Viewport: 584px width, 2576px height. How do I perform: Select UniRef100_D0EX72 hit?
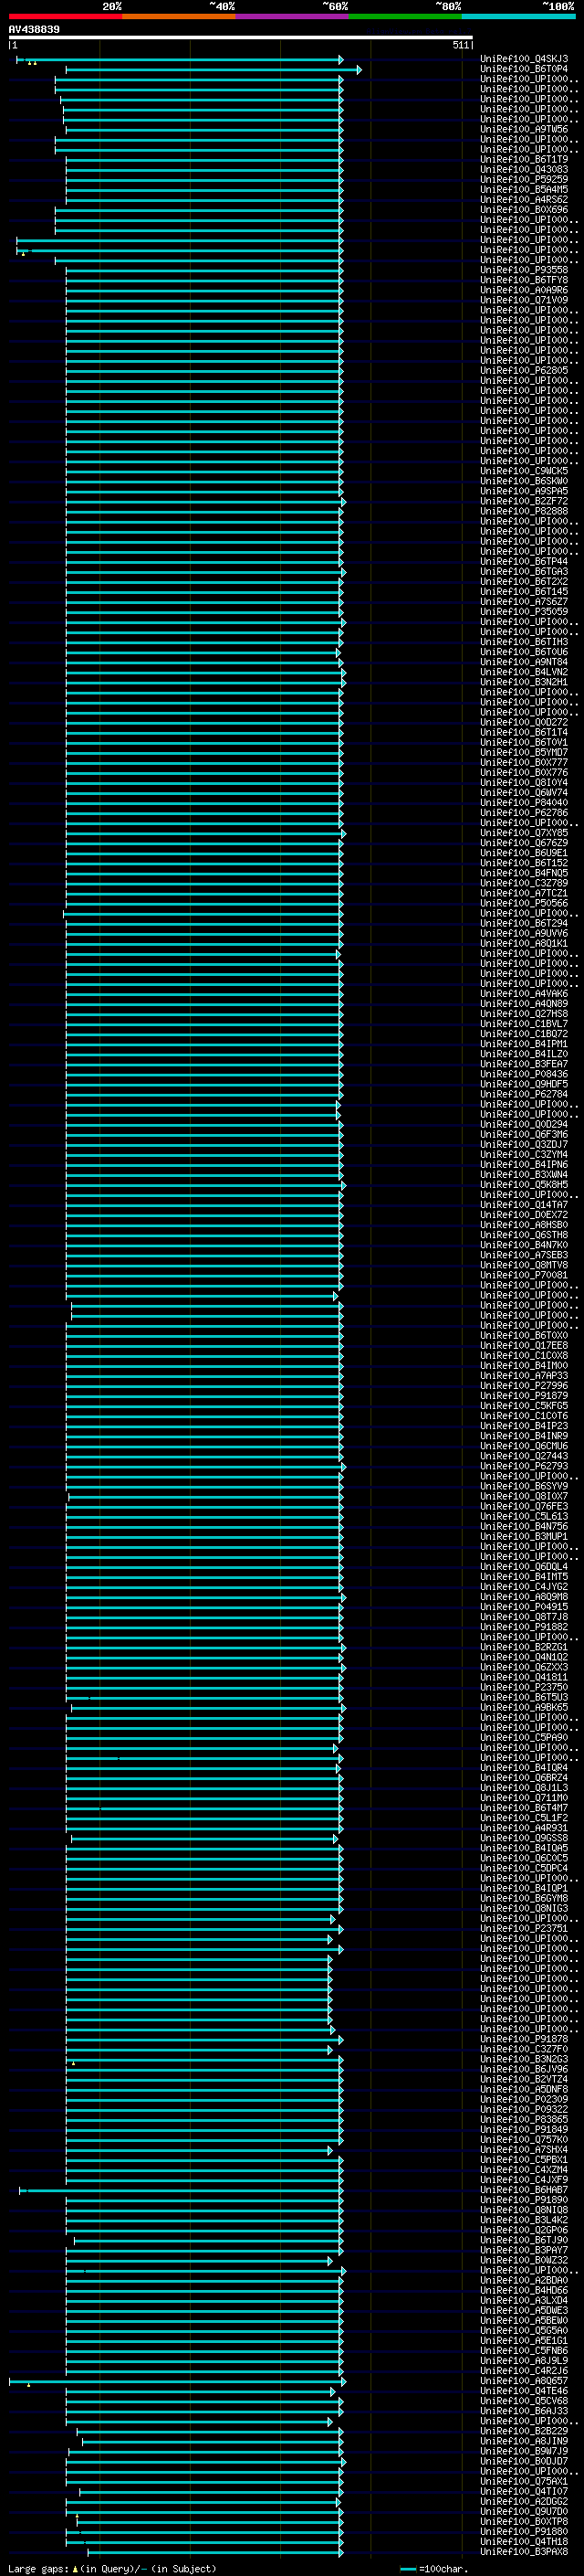524,1215
